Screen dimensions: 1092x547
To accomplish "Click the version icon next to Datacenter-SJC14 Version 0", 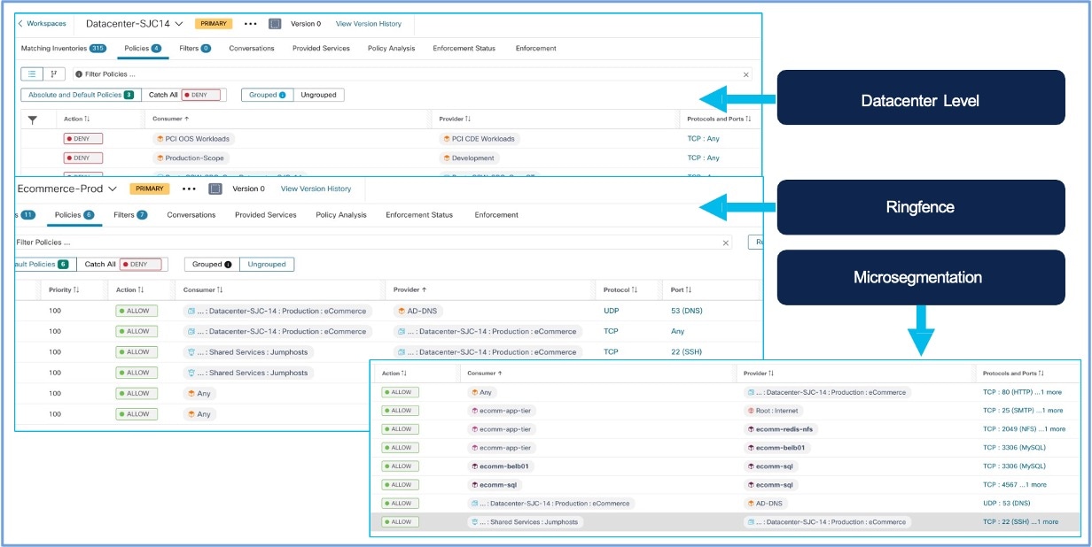I will click(275, 24).
